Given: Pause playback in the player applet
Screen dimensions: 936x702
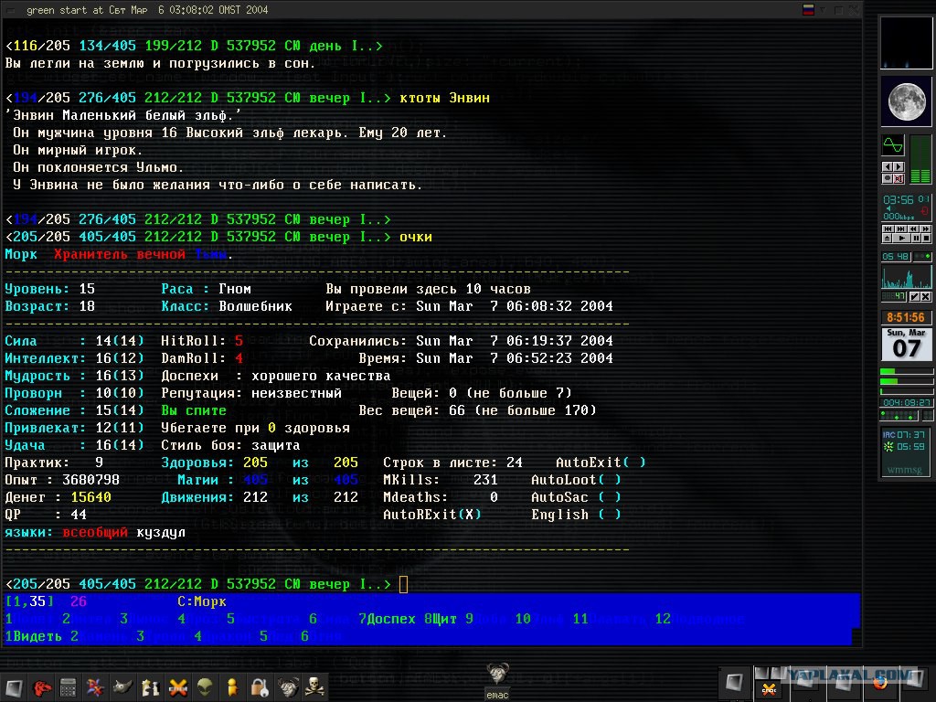Looking at the screenshot, I should point(916,239).
